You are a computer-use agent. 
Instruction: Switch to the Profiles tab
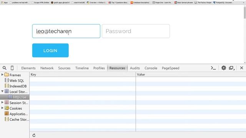coord(99,68)
